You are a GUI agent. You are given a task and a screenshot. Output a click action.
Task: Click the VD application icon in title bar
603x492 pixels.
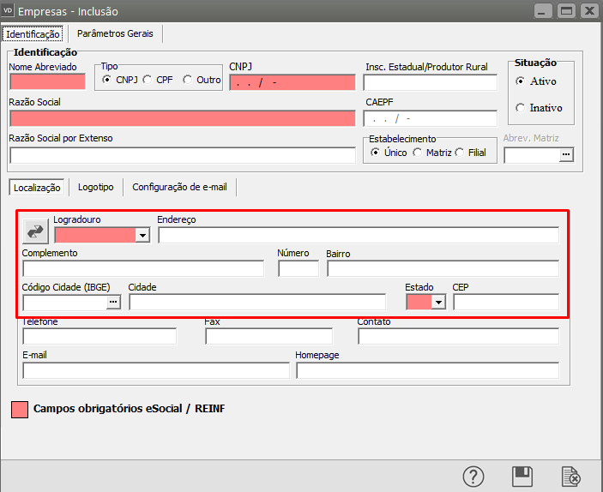pos(9,11)
